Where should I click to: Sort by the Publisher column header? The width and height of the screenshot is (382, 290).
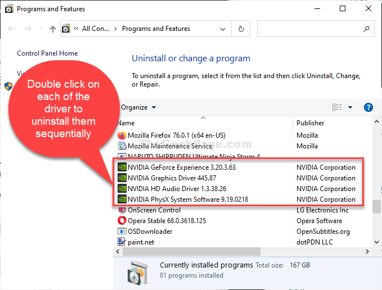[310, 123]
